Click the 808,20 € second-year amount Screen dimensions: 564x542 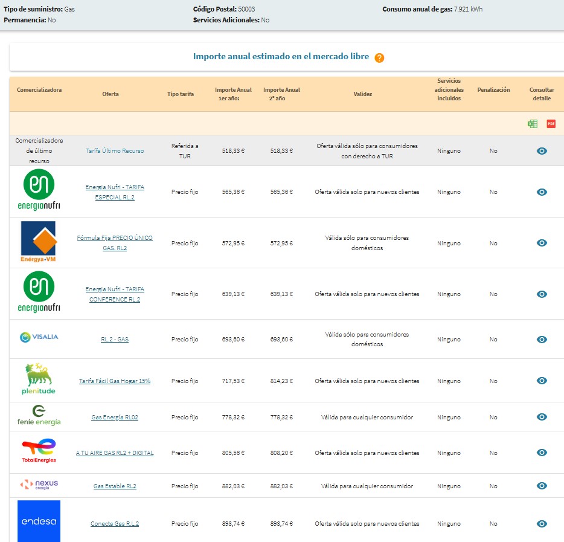pos(281,453)
